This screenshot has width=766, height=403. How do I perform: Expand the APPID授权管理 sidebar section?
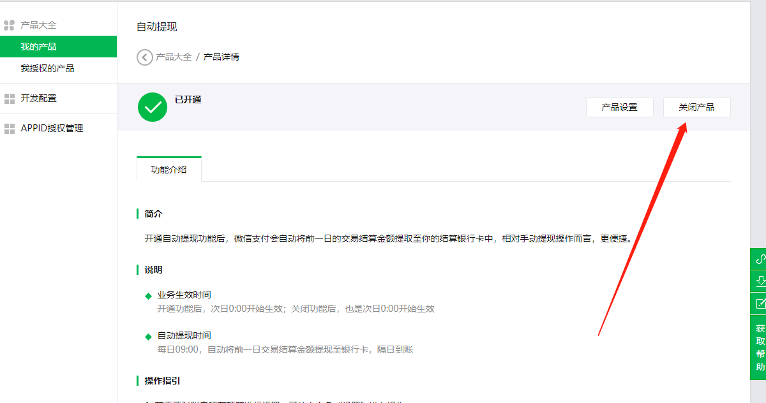coord(52,128)
